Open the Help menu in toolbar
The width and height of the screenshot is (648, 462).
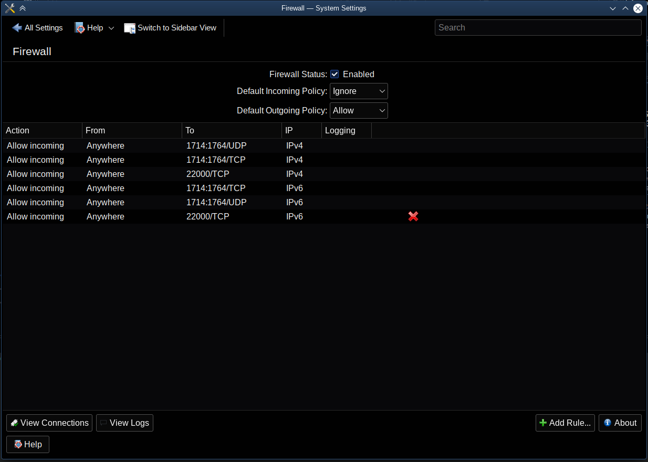[95, 28]
